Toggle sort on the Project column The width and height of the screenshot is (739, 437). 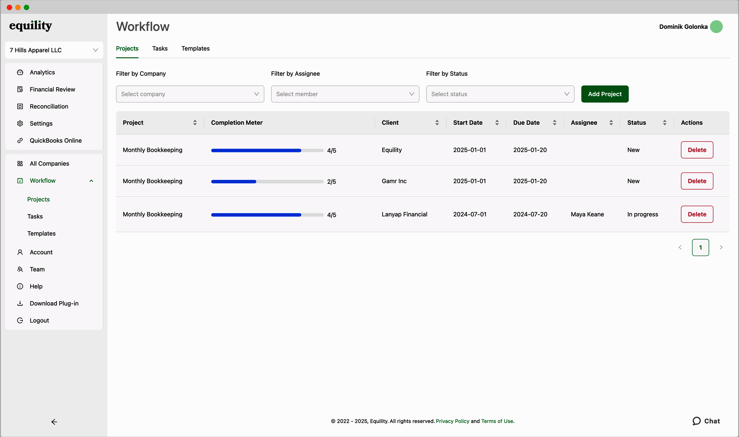coord(195,123)
